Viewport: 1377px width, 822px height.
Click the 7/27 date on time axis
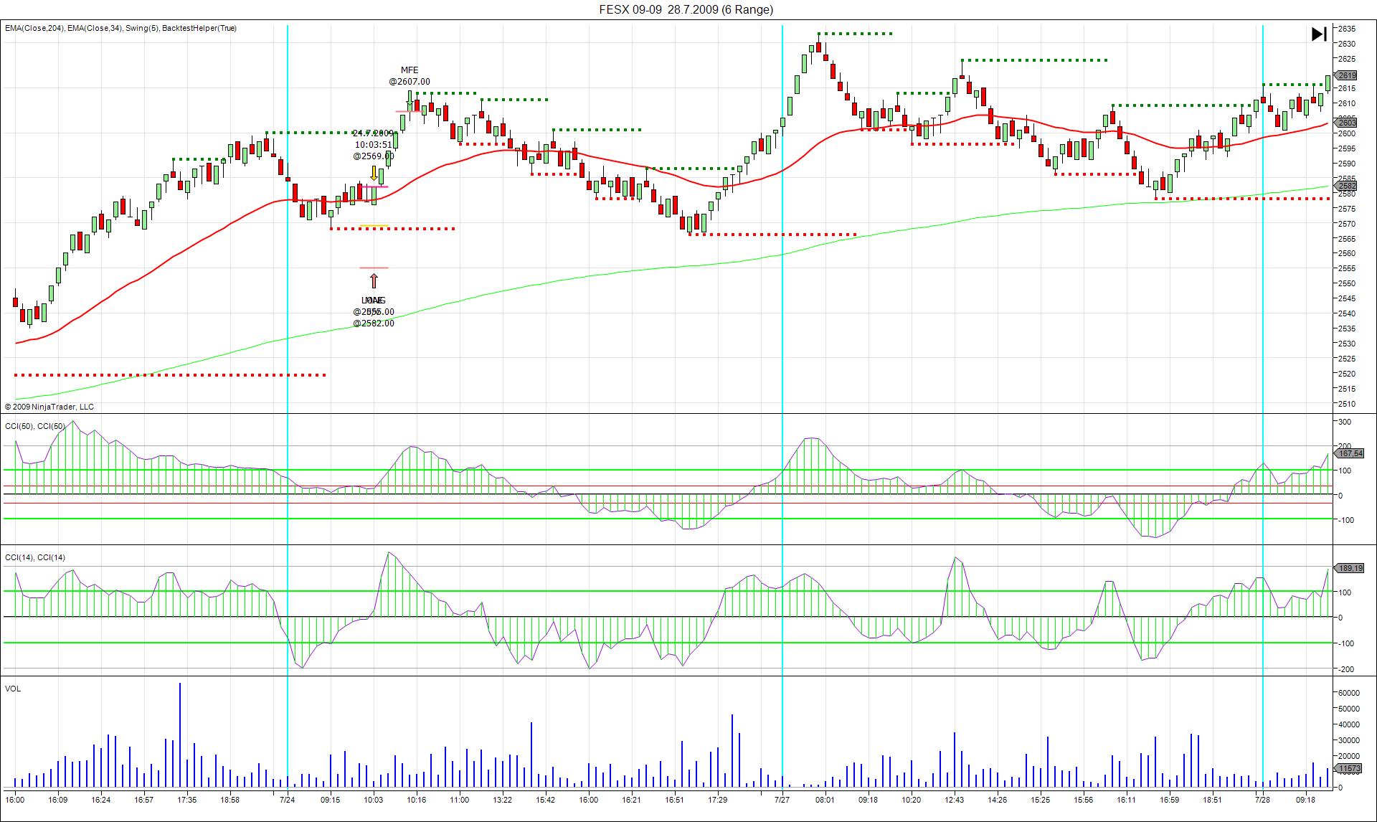click(x=782, y=800)
